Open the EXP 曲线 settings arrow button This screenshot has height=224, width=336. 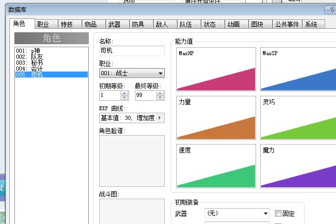[160, 118]
